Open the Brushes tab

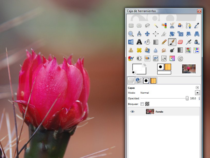coord(146,81)
